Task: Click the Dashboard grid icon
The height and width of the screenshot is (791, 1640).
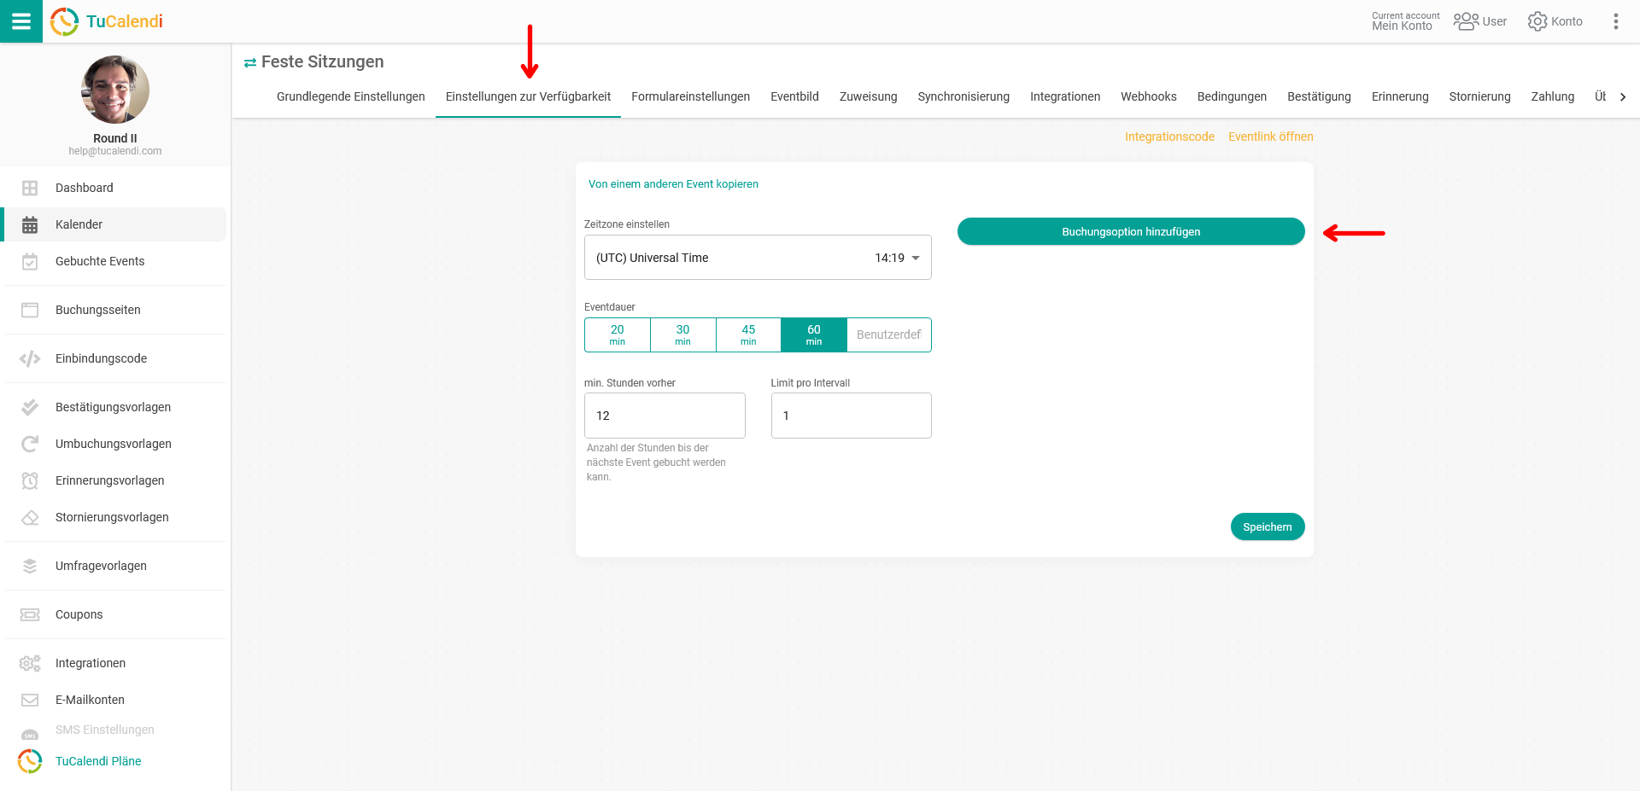Action: [x=30, y=188]
